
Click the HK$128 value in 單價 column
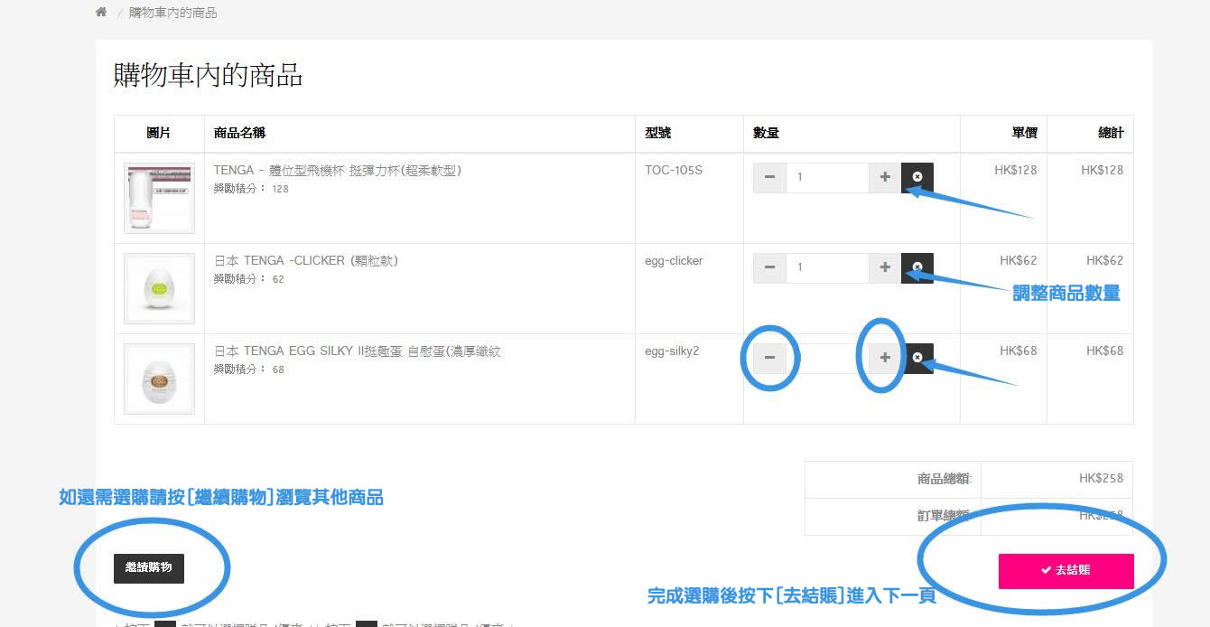coord(1016,170)
